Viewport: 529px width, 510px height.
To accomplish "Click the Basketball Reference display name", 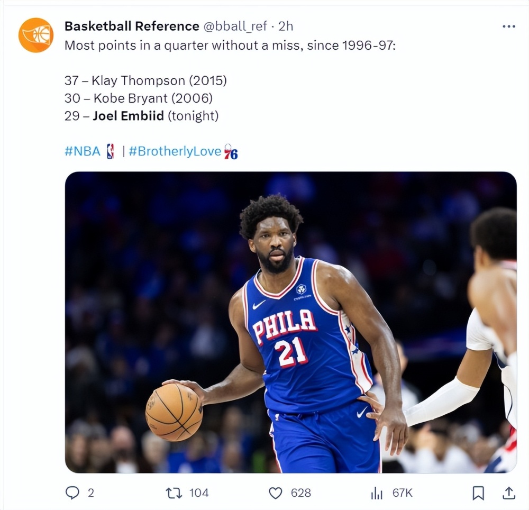I will [x=132, y=26].
